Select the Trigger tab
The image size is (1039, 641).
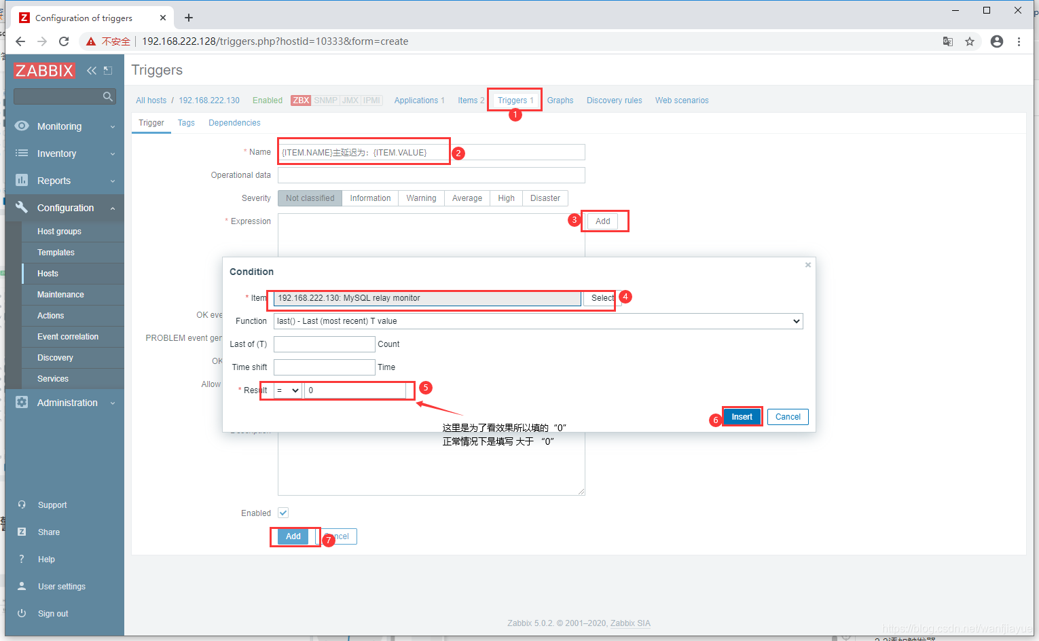[x=151, y=123]
